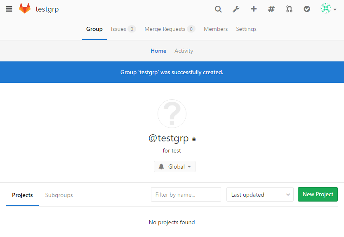The height and width of the screenshot is (237, 344).
Task: Open the Members tab
Action: point(216,29)
